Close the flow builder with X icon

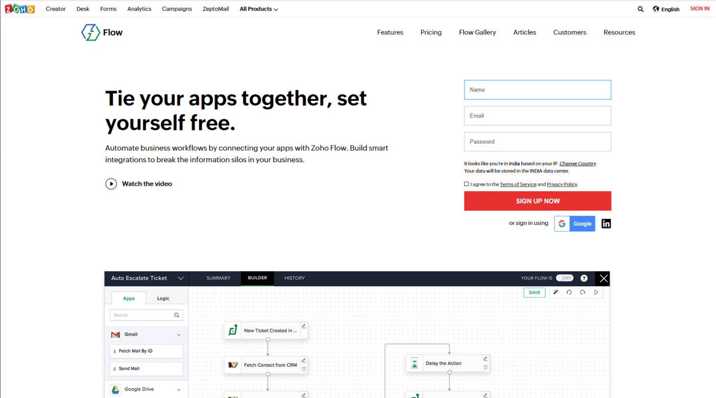point(603,278)
